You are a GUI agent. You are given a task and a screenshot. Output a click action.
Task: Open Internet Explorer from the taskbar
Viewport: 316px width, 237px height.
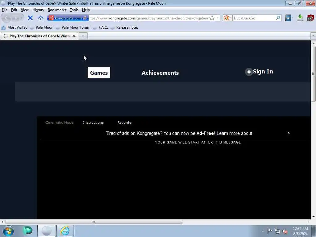point(65,231)
